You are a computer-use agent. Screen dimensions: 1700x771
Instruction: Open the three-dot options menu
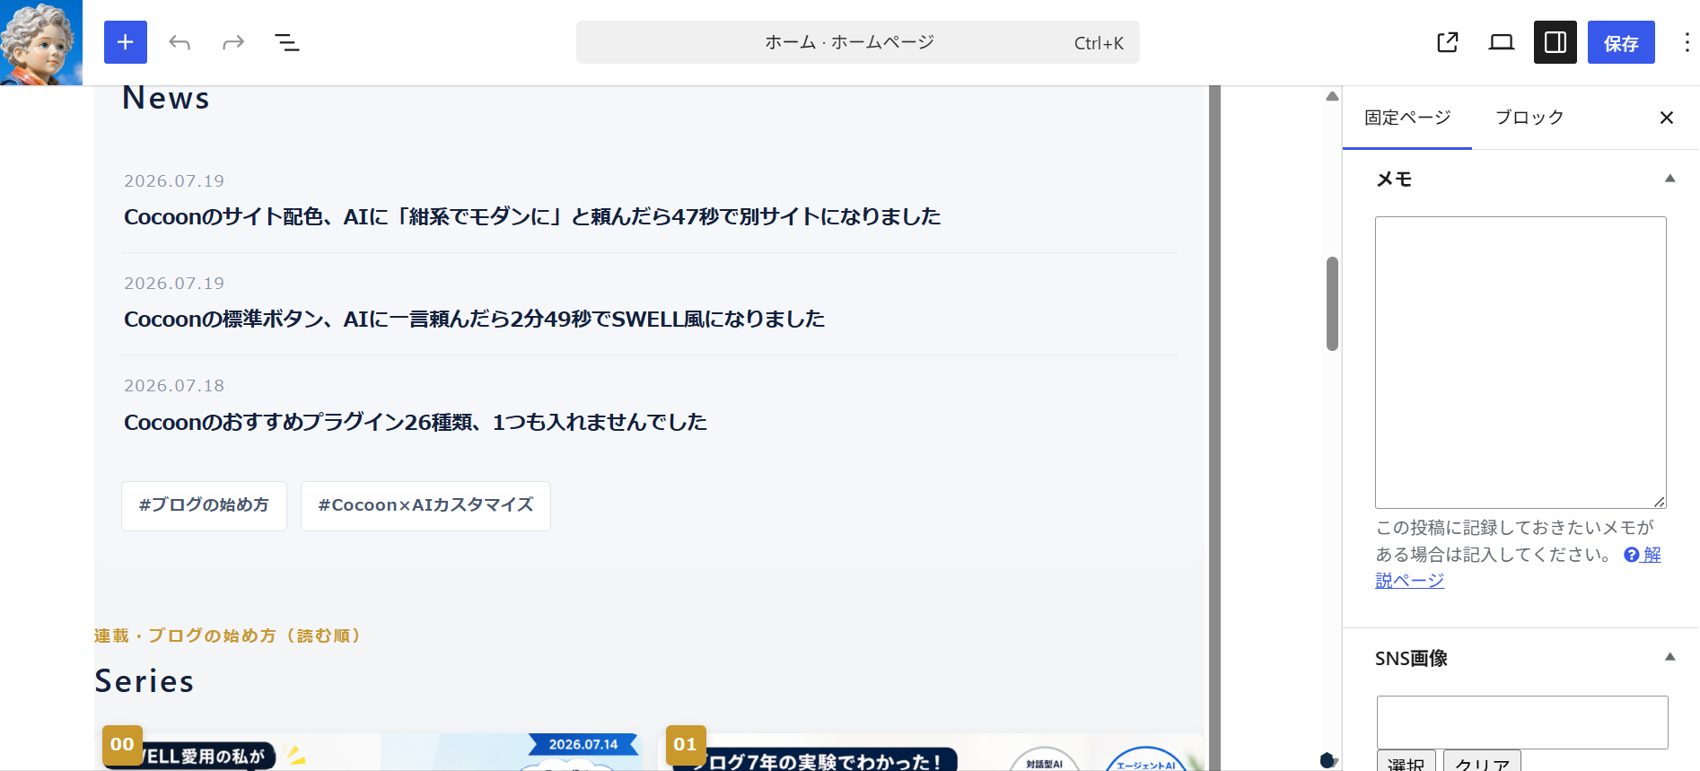[1687, 42]
